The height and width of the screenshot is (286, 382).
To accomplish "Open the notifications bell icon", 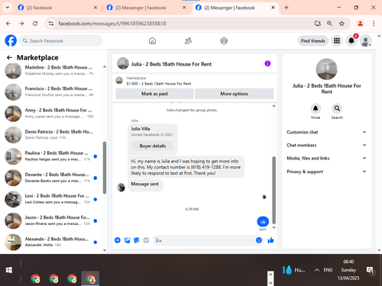I will 351,40.
